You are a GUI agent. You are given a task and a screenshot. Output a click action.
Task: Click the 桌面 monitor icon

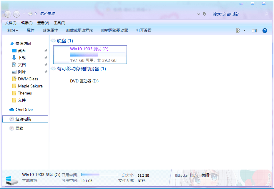[x=14, y=51]
